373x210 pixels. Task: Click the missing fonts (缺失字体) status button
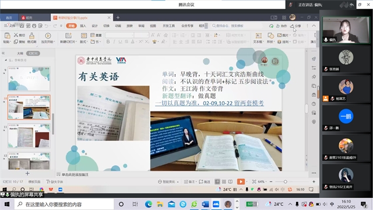55,181
